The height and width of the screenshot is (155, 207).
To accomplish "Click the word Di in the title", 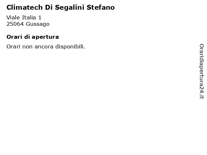I will [x=49, y=7].
